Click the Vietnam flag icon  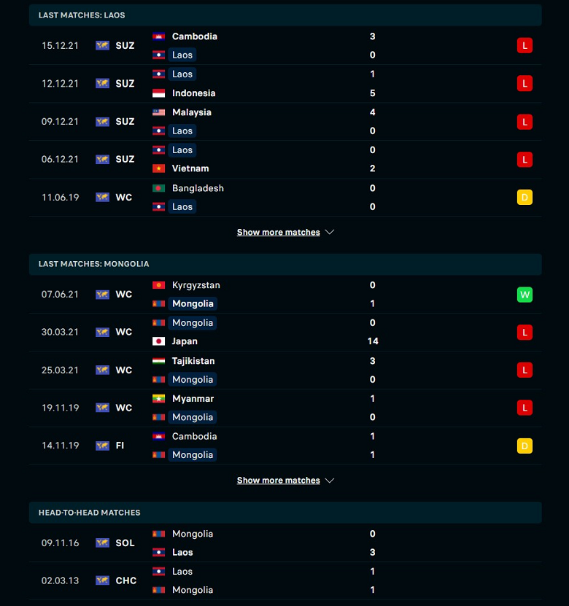click(158, 168)
